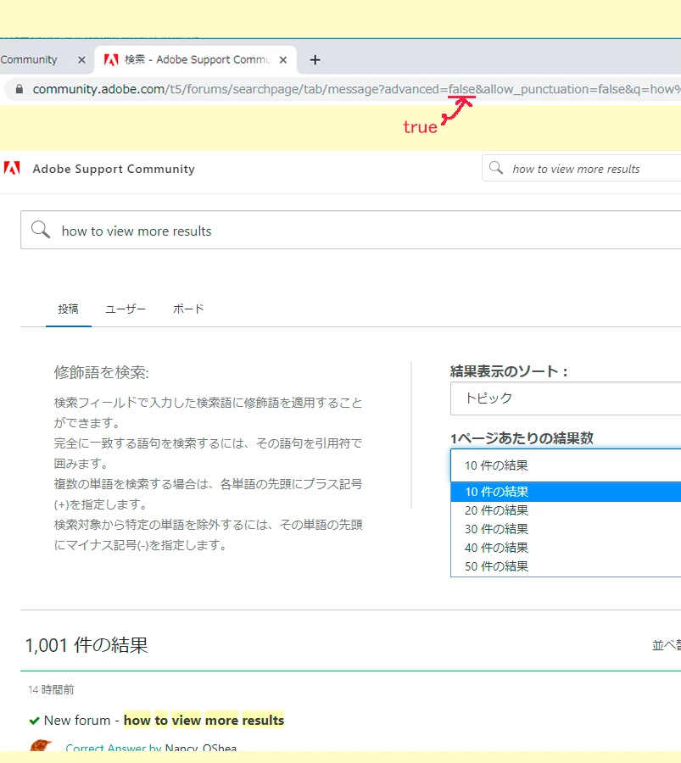The height and width of the screenshot is (763, 681).
Task: Click the Adobe logo icon in header
Action: point(12,169)
